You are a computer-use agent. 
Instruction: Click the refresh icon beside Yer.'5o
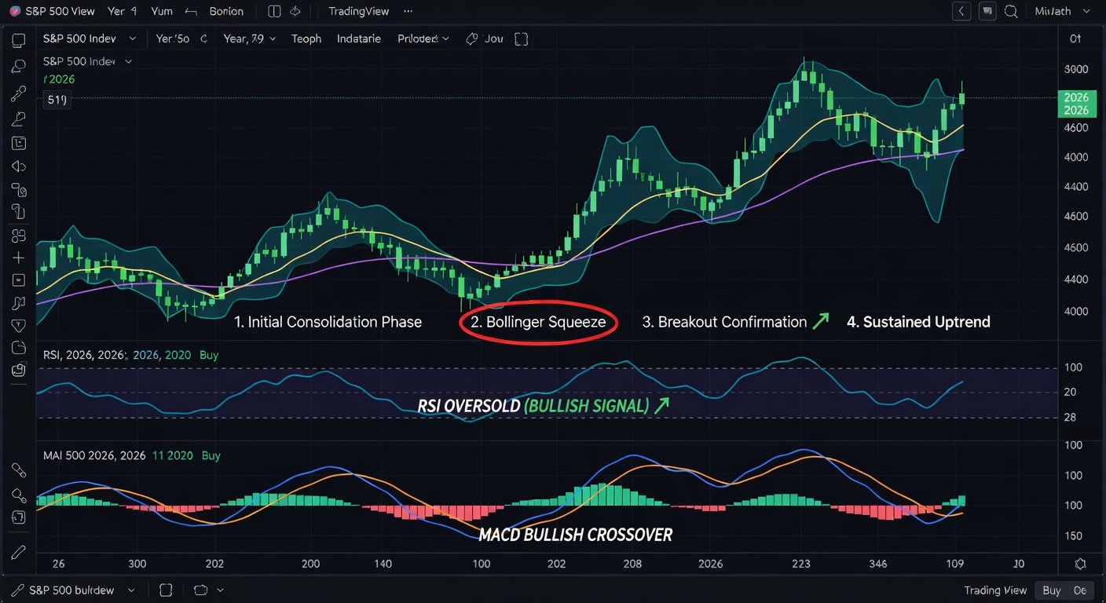(203, 38)
